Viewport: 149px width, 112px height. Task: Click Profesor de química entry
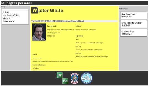[x=92, y=56]
